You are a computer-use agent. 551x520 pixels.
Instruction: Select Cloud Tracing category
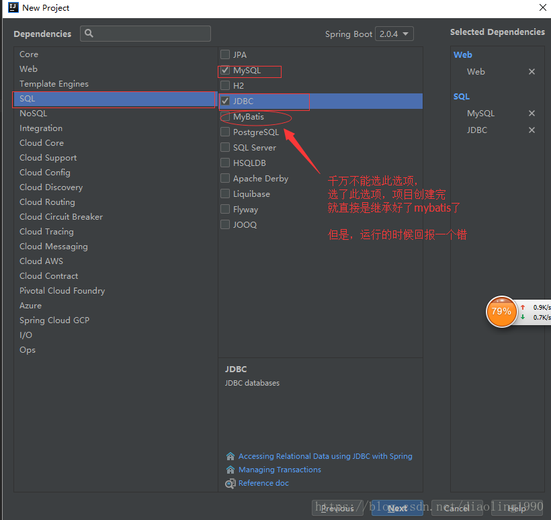coord(116,232)
